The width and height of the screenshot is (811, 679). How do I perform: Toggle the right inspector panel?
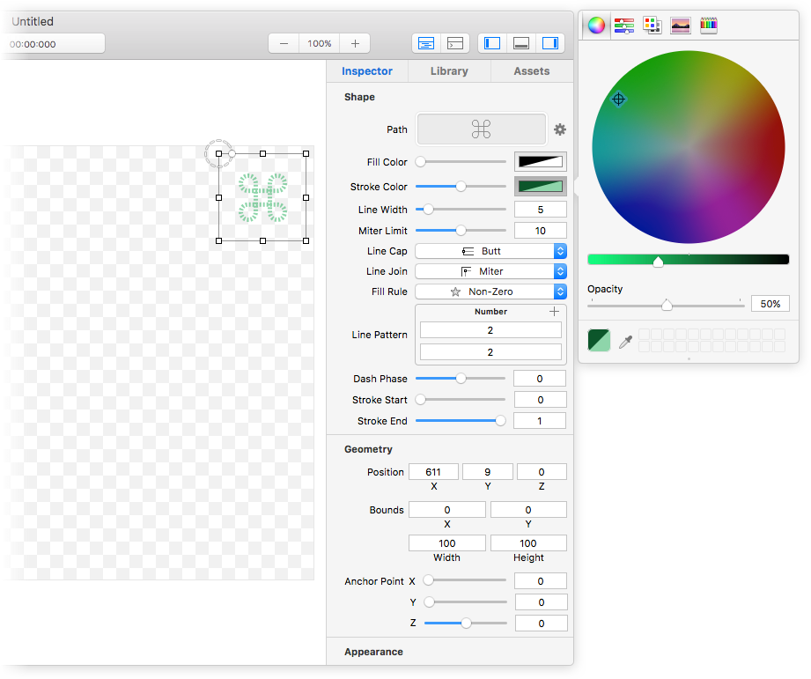pos(549,43)
